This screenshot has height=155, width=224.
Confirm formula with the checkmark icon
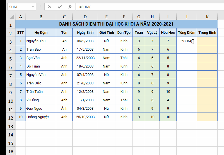pos(60,7)
